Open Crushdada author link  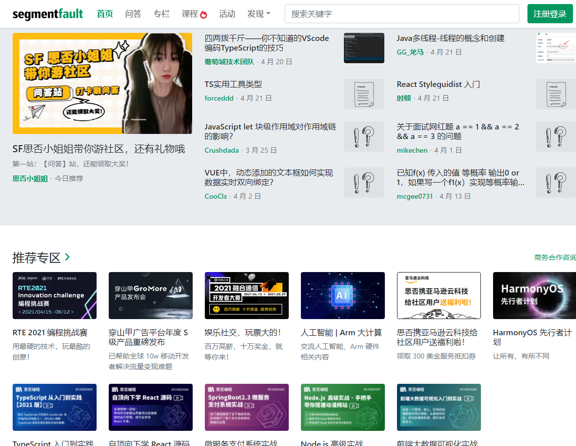pos(221,150)
